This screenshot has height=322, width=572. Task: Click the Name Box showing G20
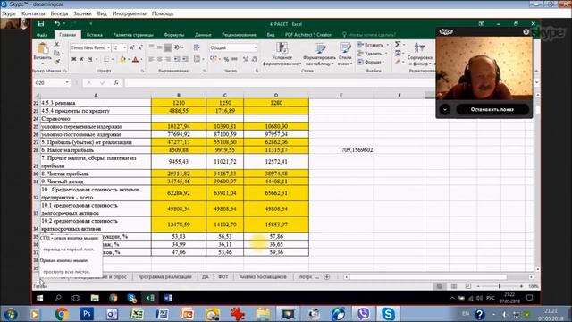point(51,83)
